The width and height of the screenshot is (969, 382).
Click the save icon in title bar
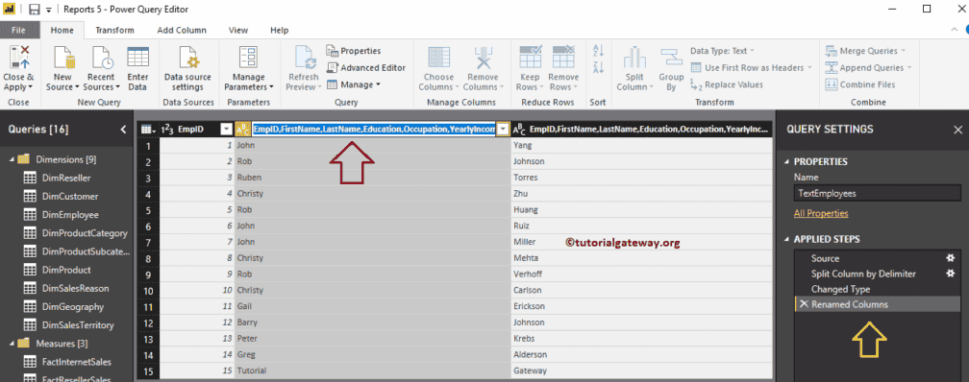point(35,10)
